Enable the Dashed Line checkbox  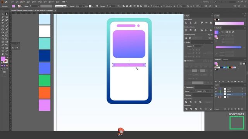[185, 61]
